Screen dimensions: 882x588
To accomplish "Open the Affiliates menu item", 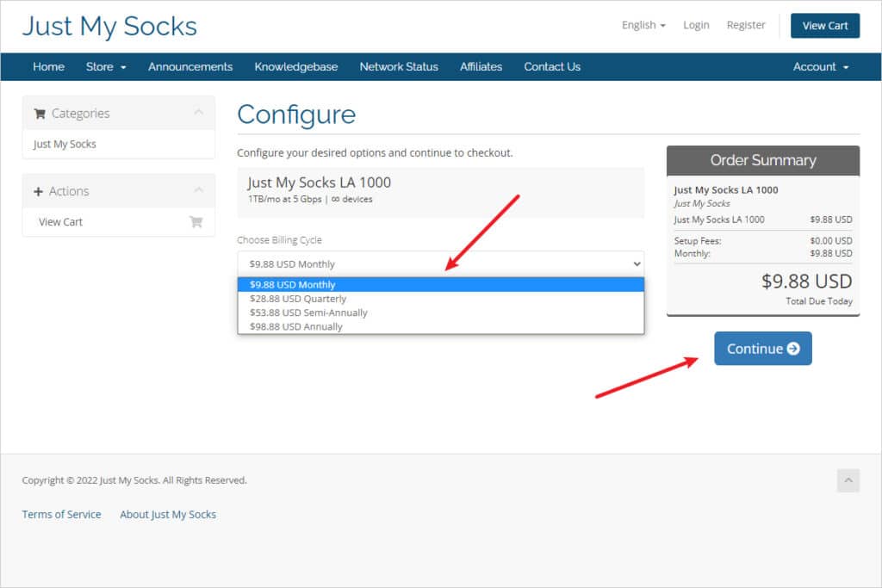I will tap(481, 67).
